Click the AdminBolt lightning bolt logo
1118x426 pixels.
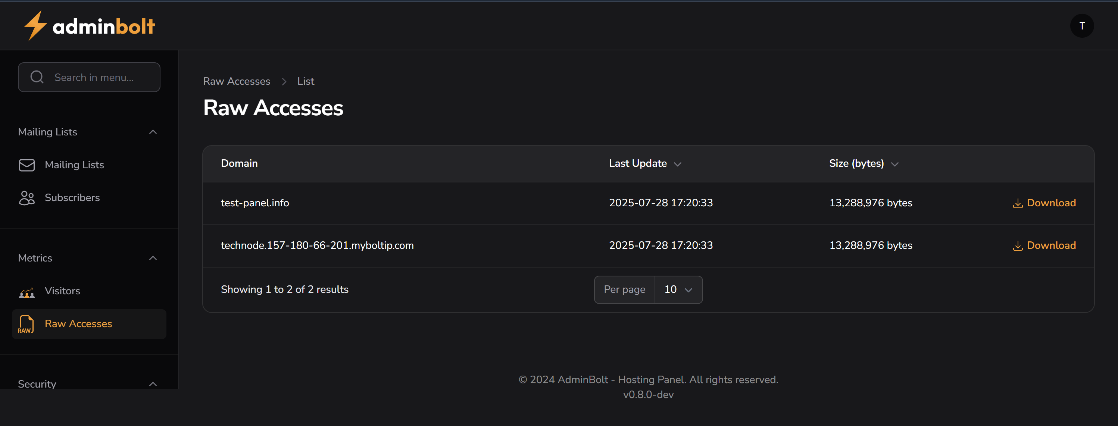pos(35,26)
